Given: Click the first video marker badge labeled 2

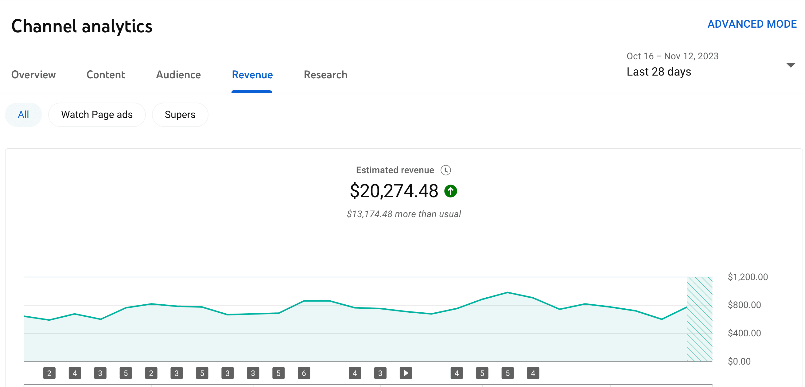Looking at the screenshot, I should (x=49, y=373).
